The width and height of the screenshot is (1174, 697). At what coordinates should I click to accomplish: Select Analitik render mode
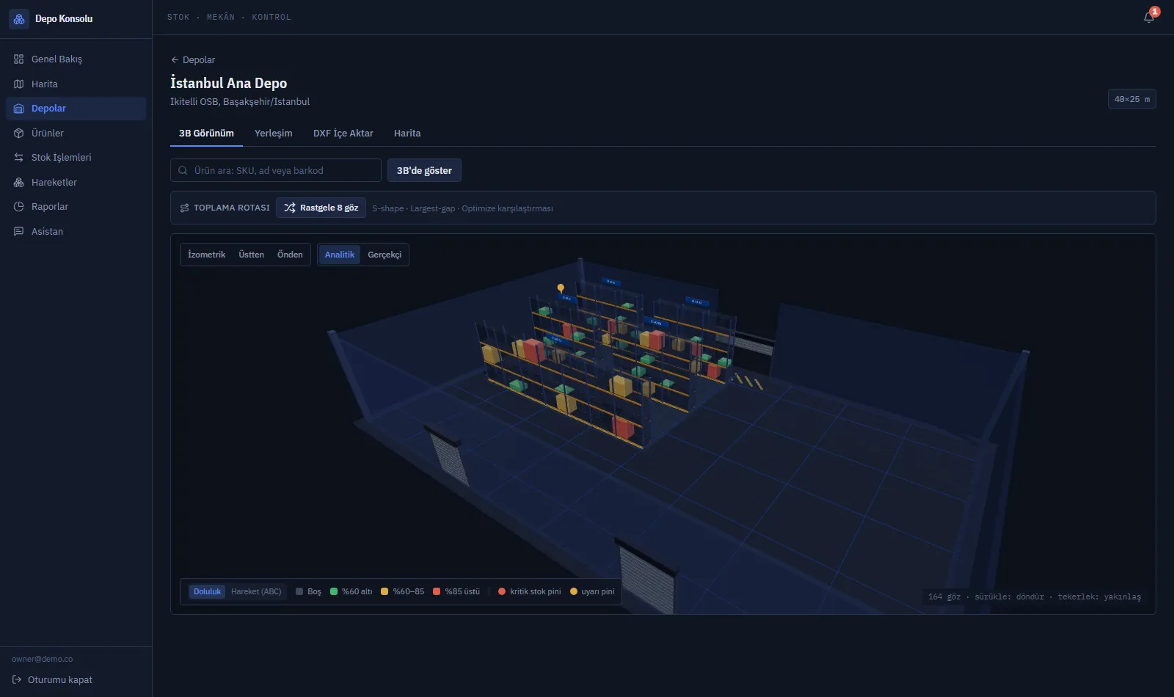coord(340,255)
